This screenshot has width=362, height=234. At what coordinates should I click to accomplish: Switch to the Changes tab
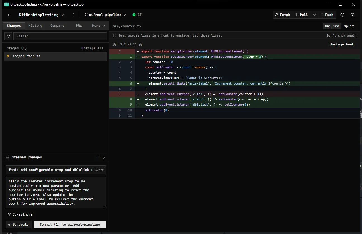point(14,26)
